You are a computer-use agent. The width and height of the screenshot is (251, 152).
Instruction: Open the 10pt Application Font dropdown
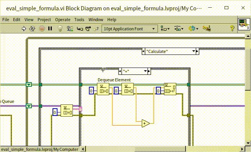click(130, 29)
